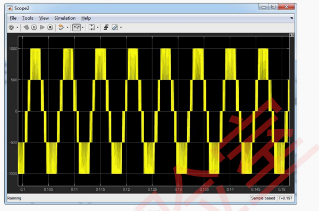319x211 pixels.
Task: Click the -1000 y-axis label
Action: 12,174
